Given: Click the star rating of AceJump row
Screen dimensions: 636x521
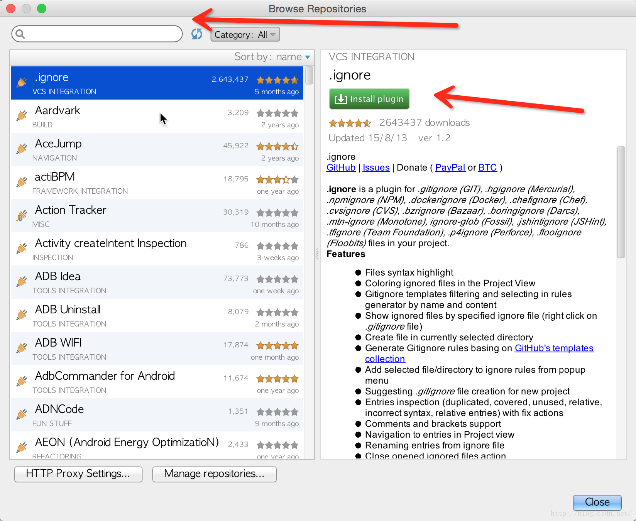Looking at the screenshot, I should coord(277,146).
